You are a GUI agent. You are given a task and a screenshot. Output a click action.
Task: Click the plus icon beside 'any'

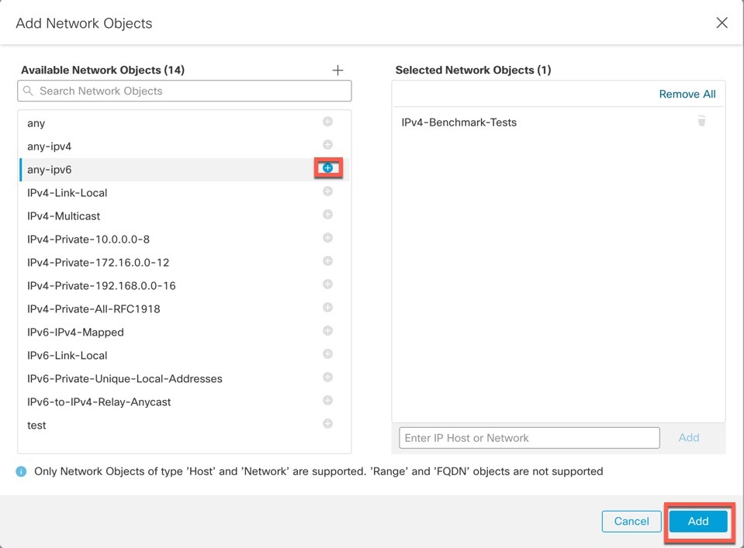pyautogui.click(x=327, y=122)
